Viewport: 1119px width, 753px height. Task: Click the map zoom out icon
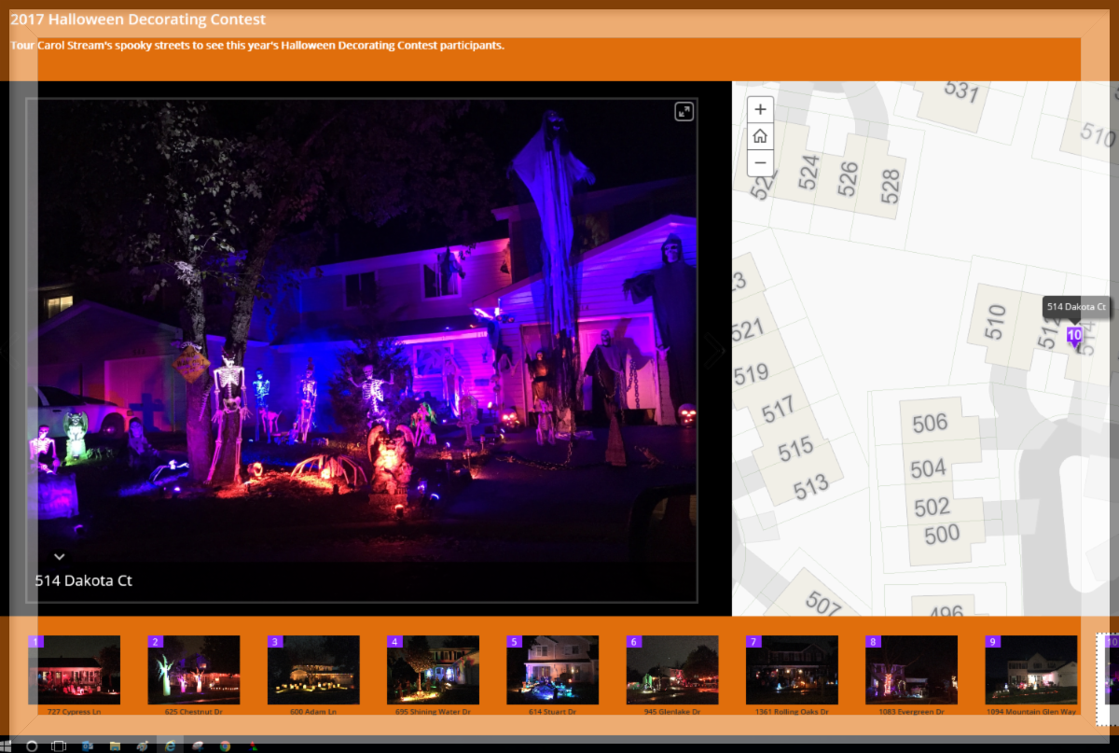[760, 162]
